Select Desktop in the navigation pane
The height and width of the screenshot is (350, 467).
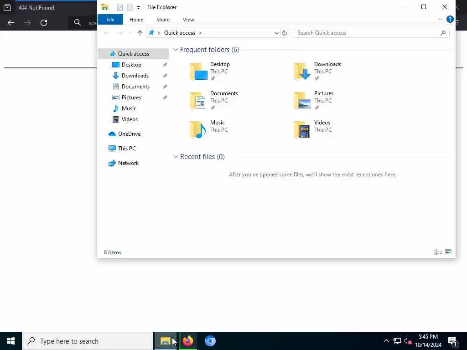coord(131,65)
